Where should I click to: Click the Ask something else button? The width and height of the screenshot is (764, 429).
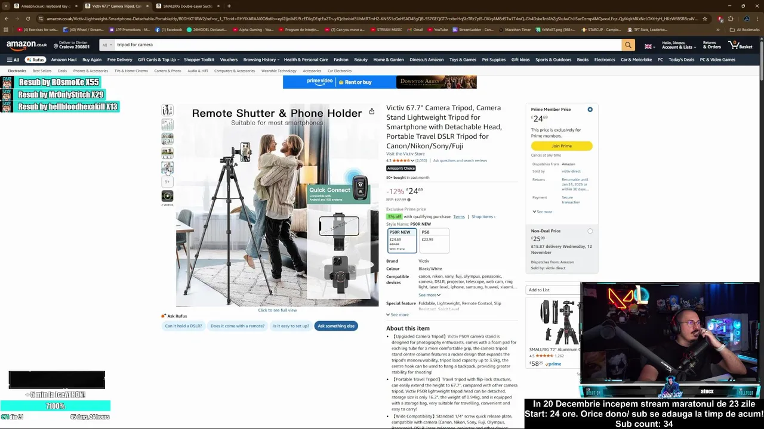click(x=336, y=326)
